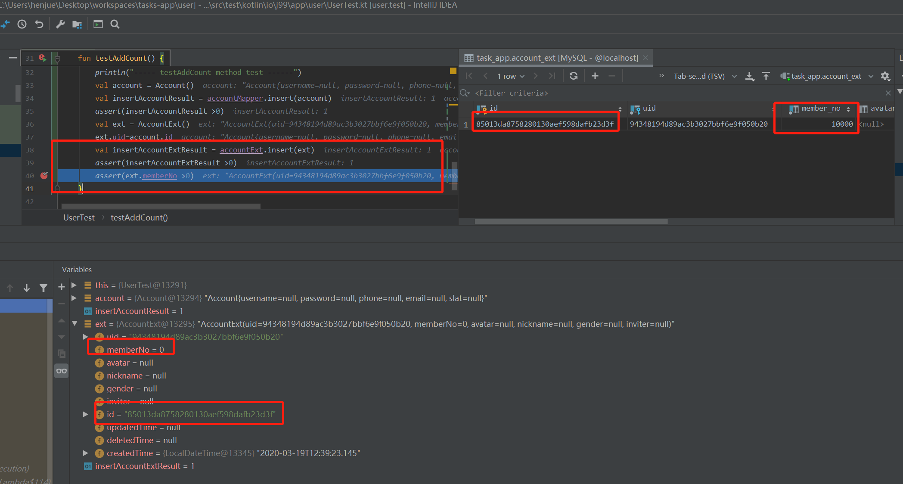Click the accountMapper reference on line 34
The image size is (903, 484).
[x=235, y=98]
